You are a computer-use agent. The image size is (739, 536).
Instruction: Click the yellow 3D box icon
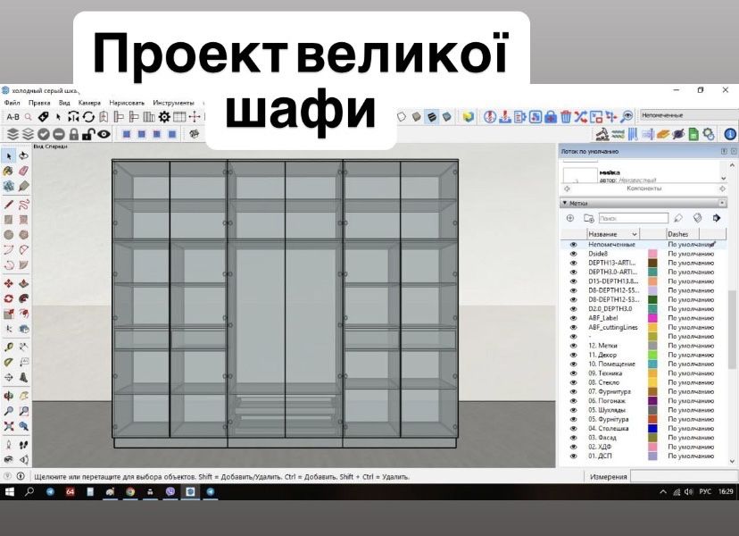point(468,116)
